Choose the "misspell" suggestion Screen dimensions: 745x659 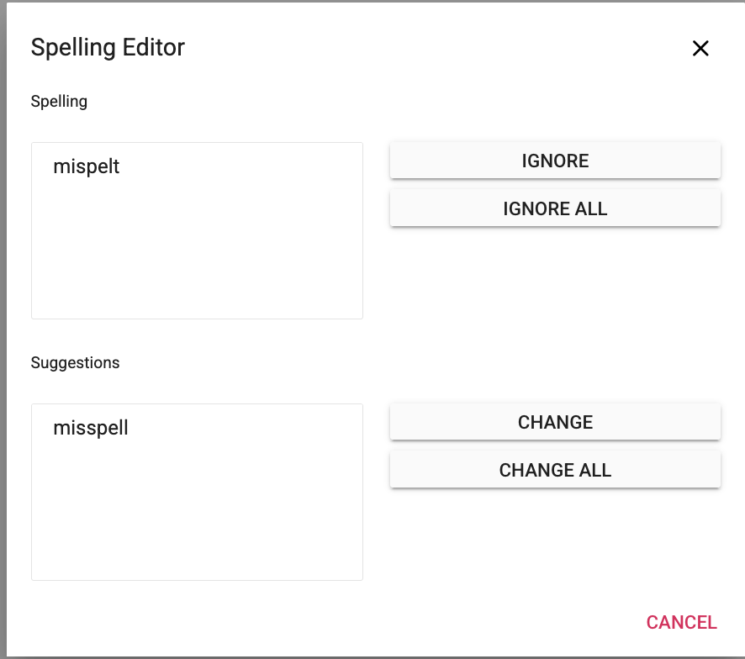(91, 428)
